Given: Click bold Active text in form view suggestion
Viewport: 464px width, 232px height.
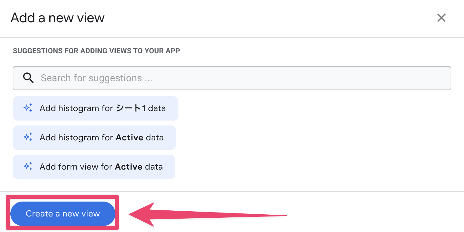Looking at the screenshot, I should [128, 167].
